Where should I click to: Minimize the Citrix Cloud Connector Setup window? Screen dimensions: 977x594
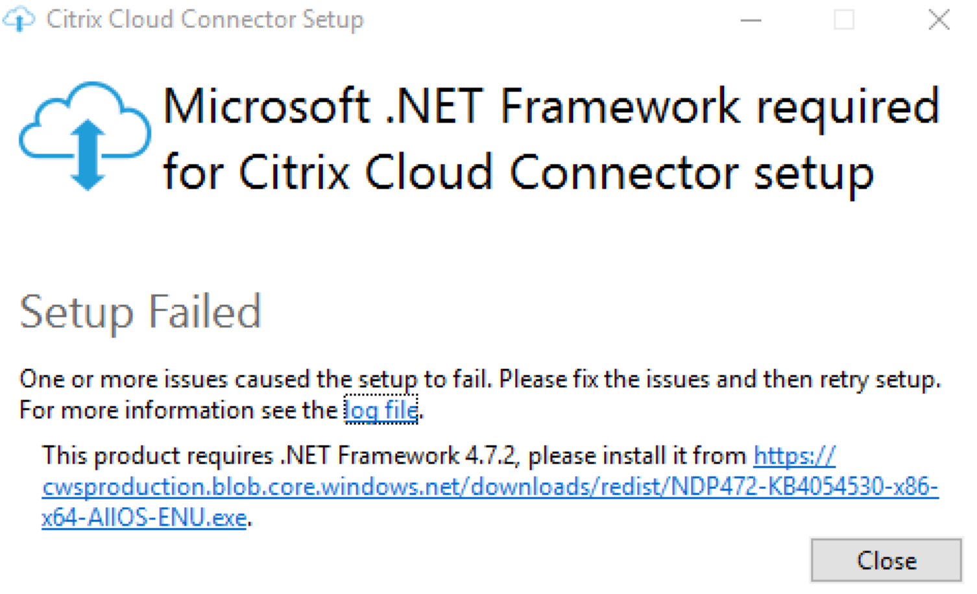coord(751,21)
